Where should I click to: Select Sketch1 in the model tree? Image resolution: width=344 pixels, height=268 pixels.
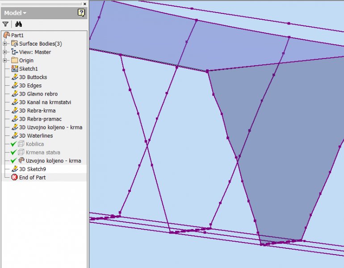(x=28, y=69)
